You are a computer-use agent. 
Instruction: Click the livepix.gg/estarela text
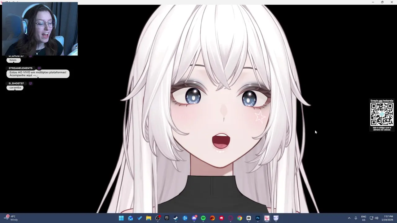click(x=382, y=101)
